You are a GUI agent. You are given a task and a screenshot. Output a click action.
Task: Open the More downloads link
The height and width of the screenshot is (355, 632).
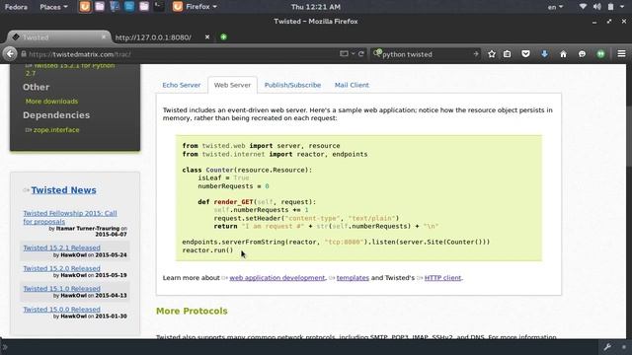point(51,102)
